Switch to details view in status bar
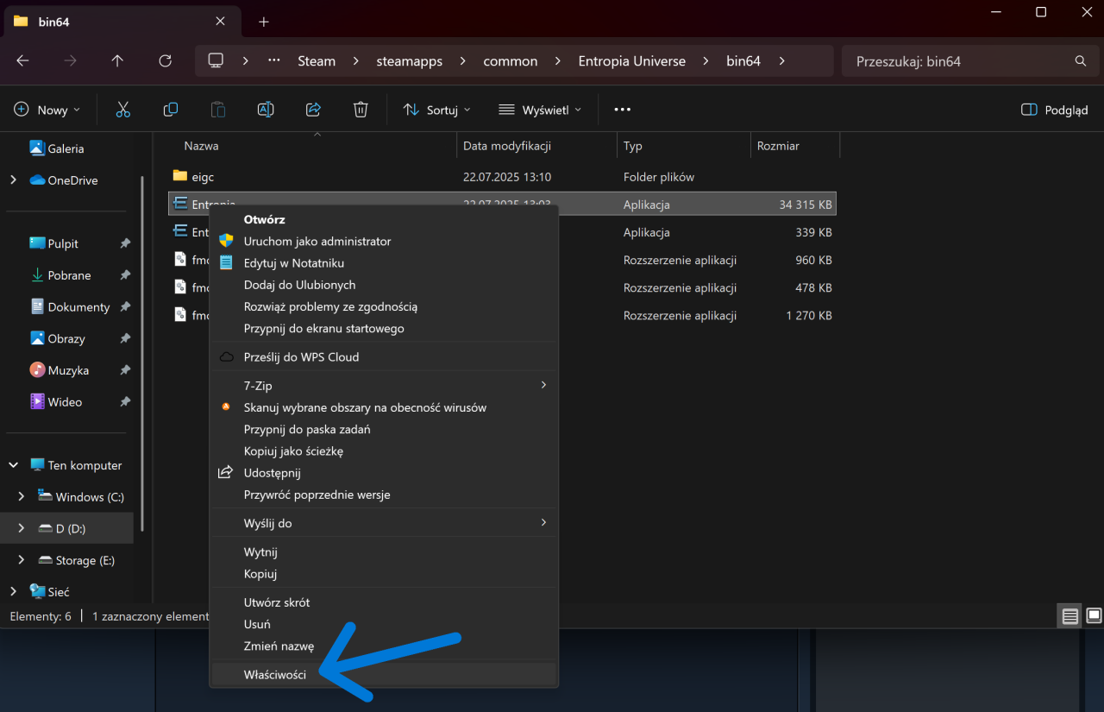The image size is (1104, 712). (x=1070, y=616)
